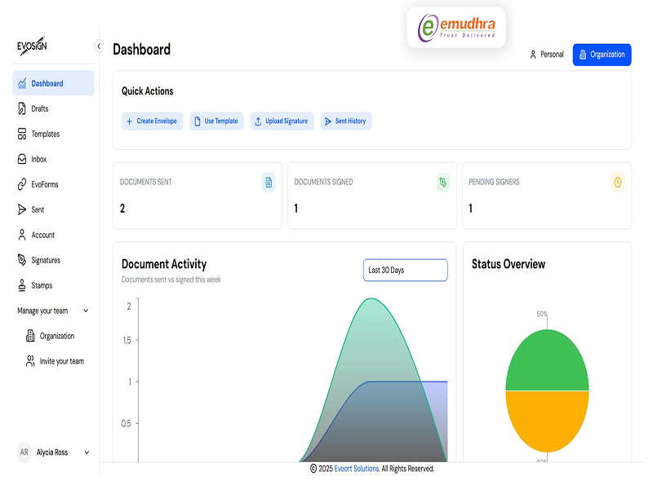653x489 pixels.
Task: Select Invite your team in sidebar
Action: (61, 361)
